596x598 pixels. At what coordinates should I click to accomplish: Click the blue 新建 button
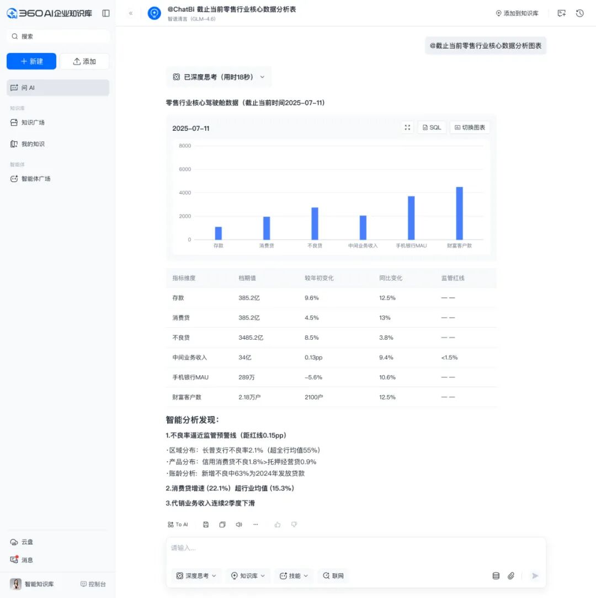31,61
